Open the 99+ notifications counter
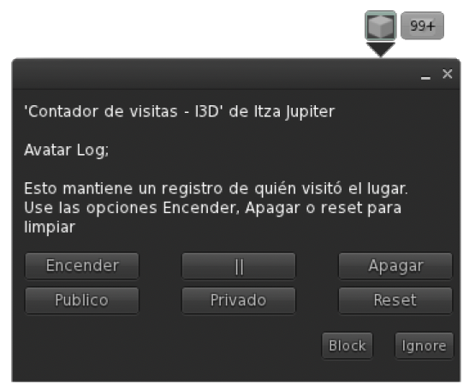The image size is (469, 390). point(422,26)
